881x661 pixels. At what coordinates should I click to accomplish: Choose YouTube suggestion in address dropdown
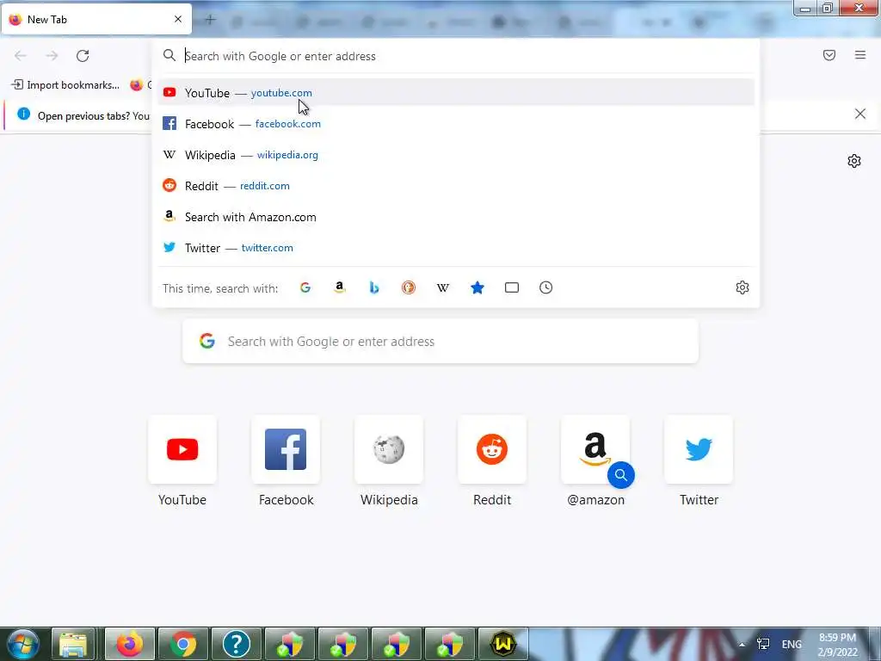[456, 93]
